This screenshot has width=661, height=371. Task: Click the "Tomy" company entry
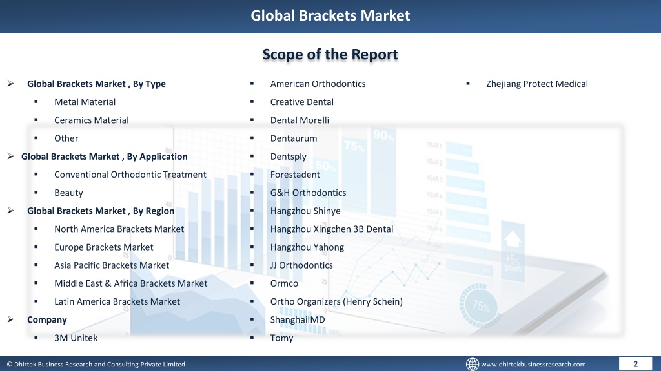coord(281,338)
